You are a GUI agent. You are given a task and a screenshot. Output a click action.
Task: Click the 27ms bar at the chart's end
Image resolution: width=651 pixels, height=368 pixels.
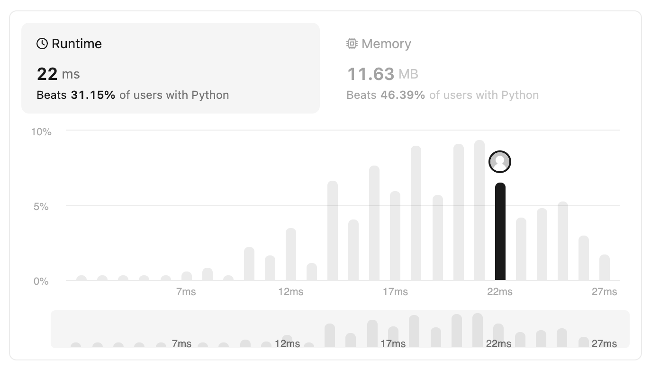[x=605, y=268]
